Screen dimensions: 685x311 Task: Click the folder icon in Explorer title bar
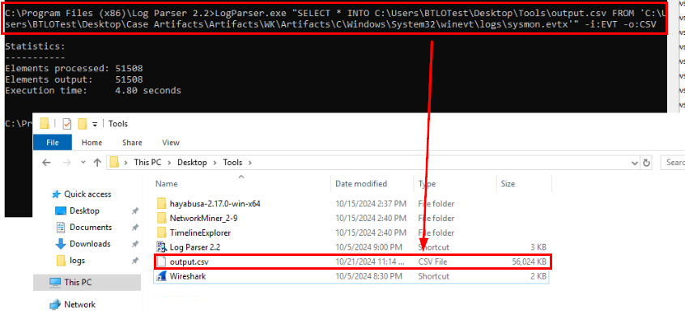[45, 124]
